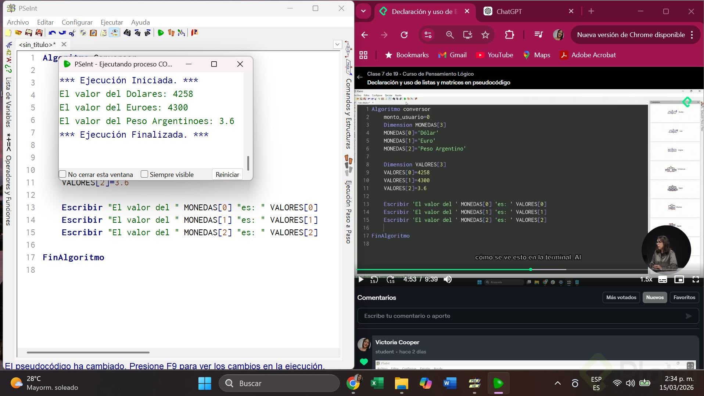This screenshot has width=704, height=396.
Task: Click the step-by-step footprints icon in toolbar
Action: tap(171, 33)
